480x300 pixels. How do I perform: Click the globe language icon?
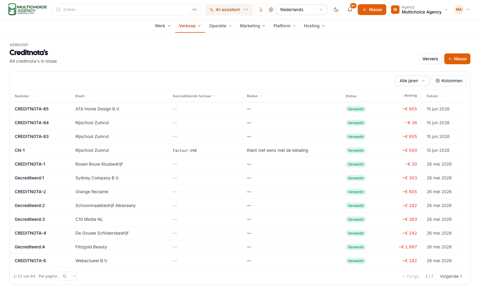271,10
